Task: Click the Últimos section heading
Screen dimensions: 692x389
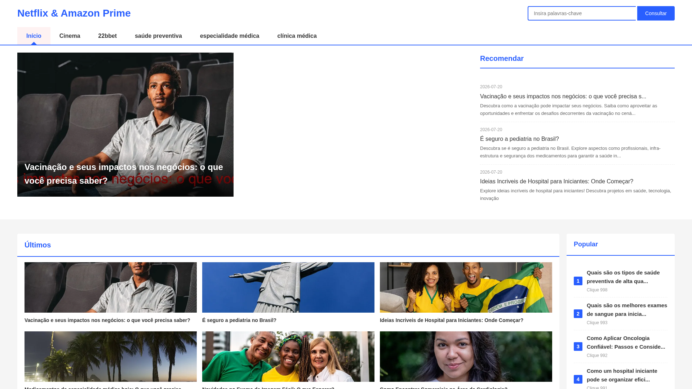Action: pyautogui.click(x=38, y=245)
